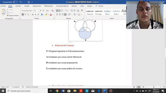
Task: Undo last action arrow
Action: [x=20, y=2]
